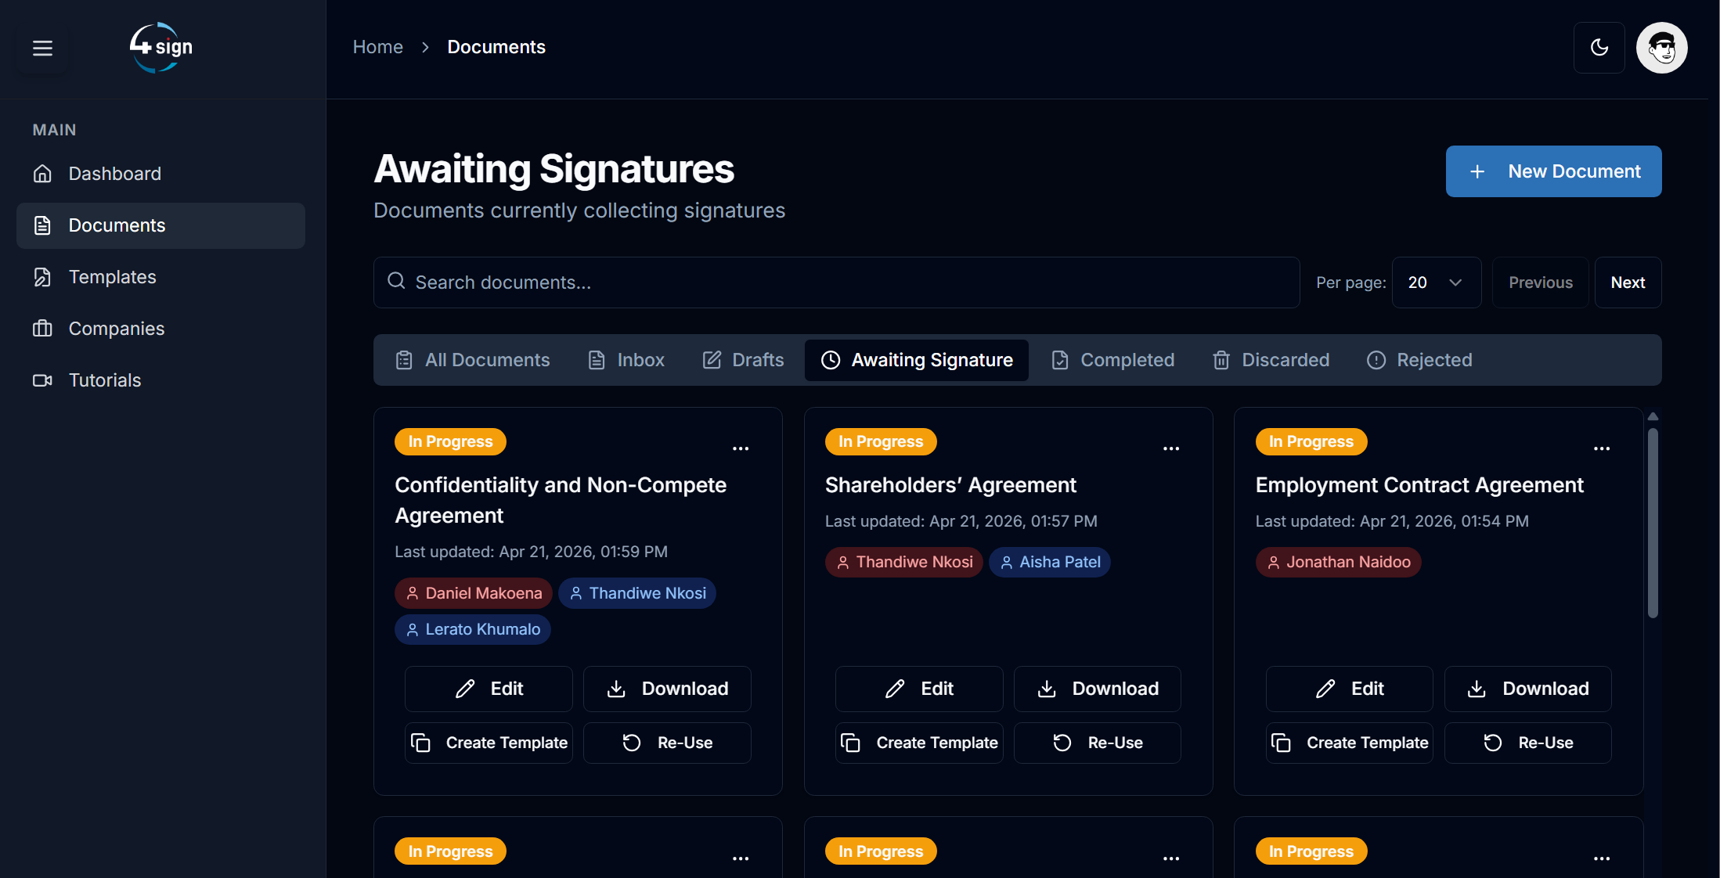Click the Documents breadcrumb

496,47
